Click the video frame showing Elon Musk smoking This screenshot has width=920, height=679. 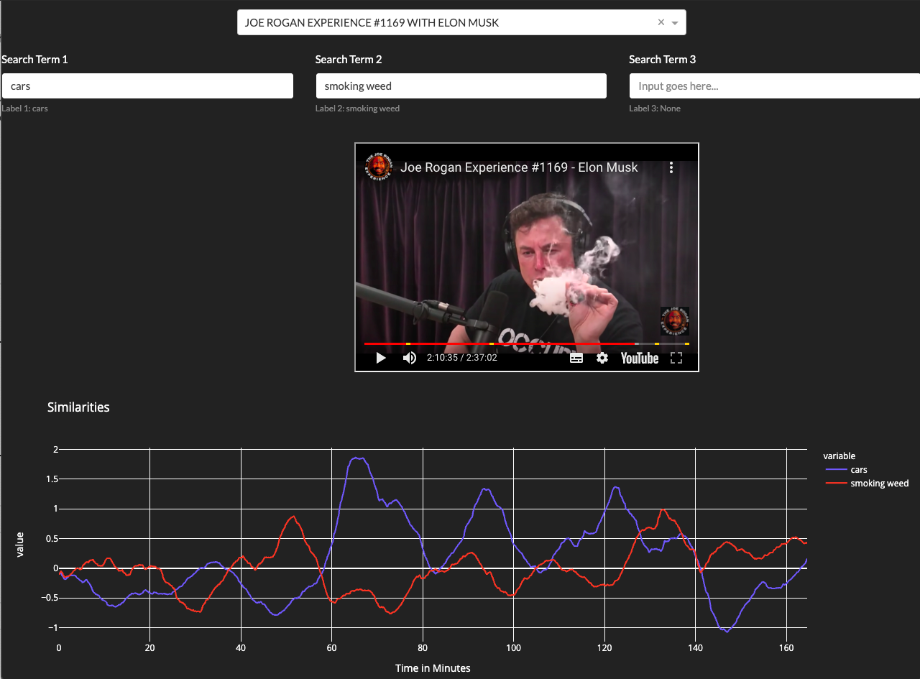coord(527,257)
